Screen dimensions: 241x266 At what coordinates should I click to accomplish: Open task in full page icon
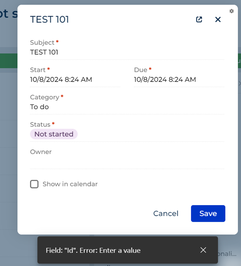tap(199, 20)
